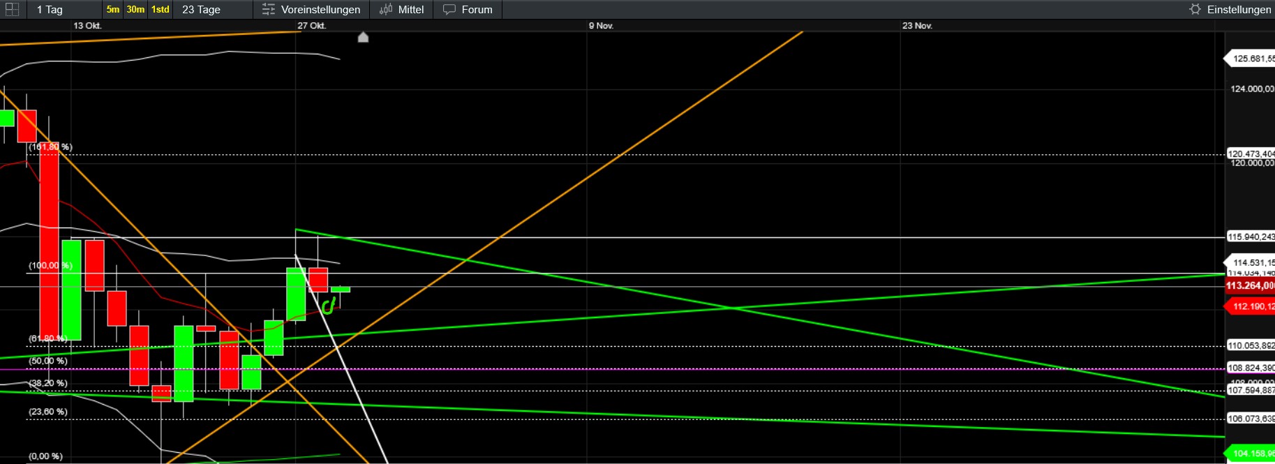Expand the Voreinstellungen presets menu
1275x464 pixels.
click(x=320, y=9)
